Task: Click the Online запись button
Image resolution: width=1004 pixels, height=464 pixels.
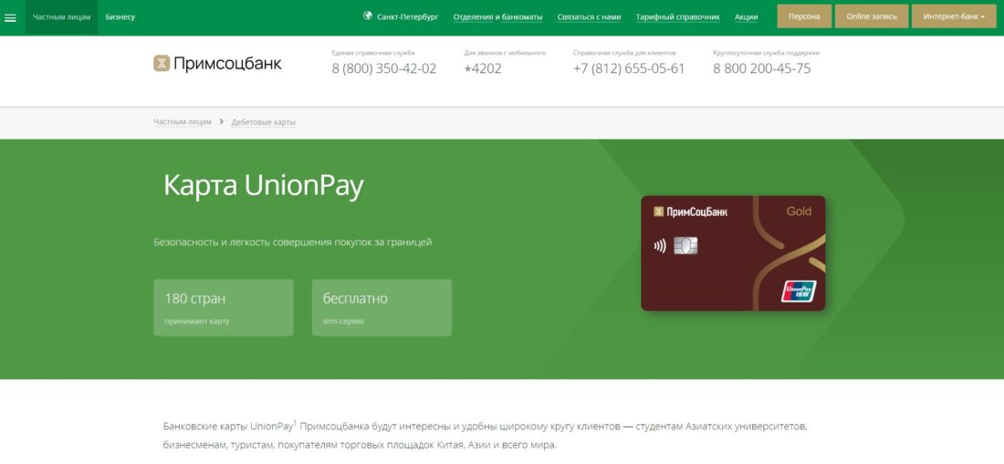Action: click(x=872, y=16)
